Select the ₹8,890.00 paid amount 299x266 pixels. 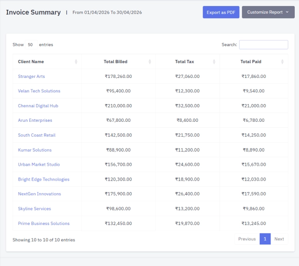(x=254, y=150)
